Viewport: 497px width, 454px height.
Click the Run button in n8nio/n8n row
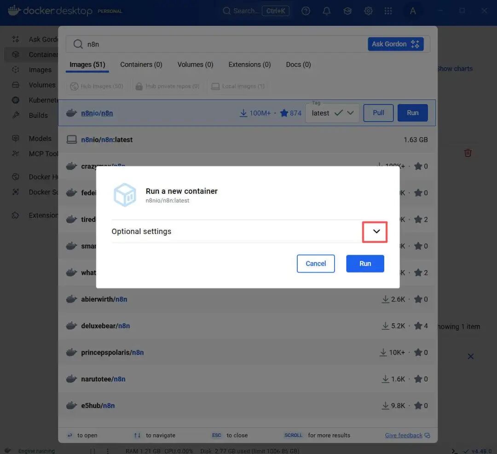point(412,113)
